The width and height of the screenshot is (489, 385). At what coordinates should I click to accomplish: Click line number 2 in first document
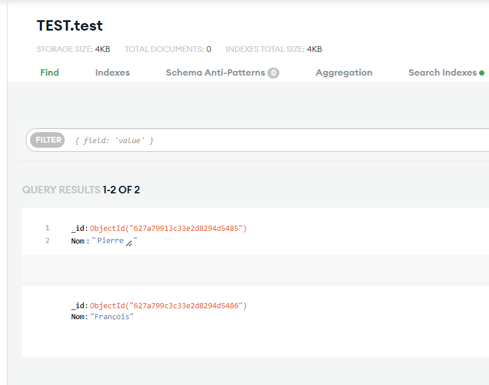point(47,241)
